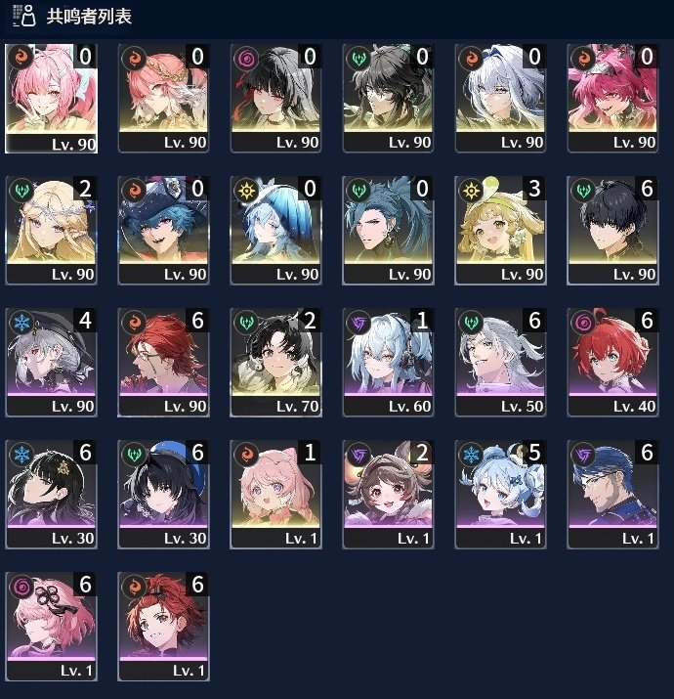Click snowflake icon on blue-bun girl Lv. 1 card
The width and height of the screenshot is (674, 699).
(471, 455)
